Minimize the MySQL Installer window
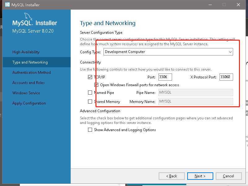The height and width of the screenshot is (186, 248). (210, 5)
